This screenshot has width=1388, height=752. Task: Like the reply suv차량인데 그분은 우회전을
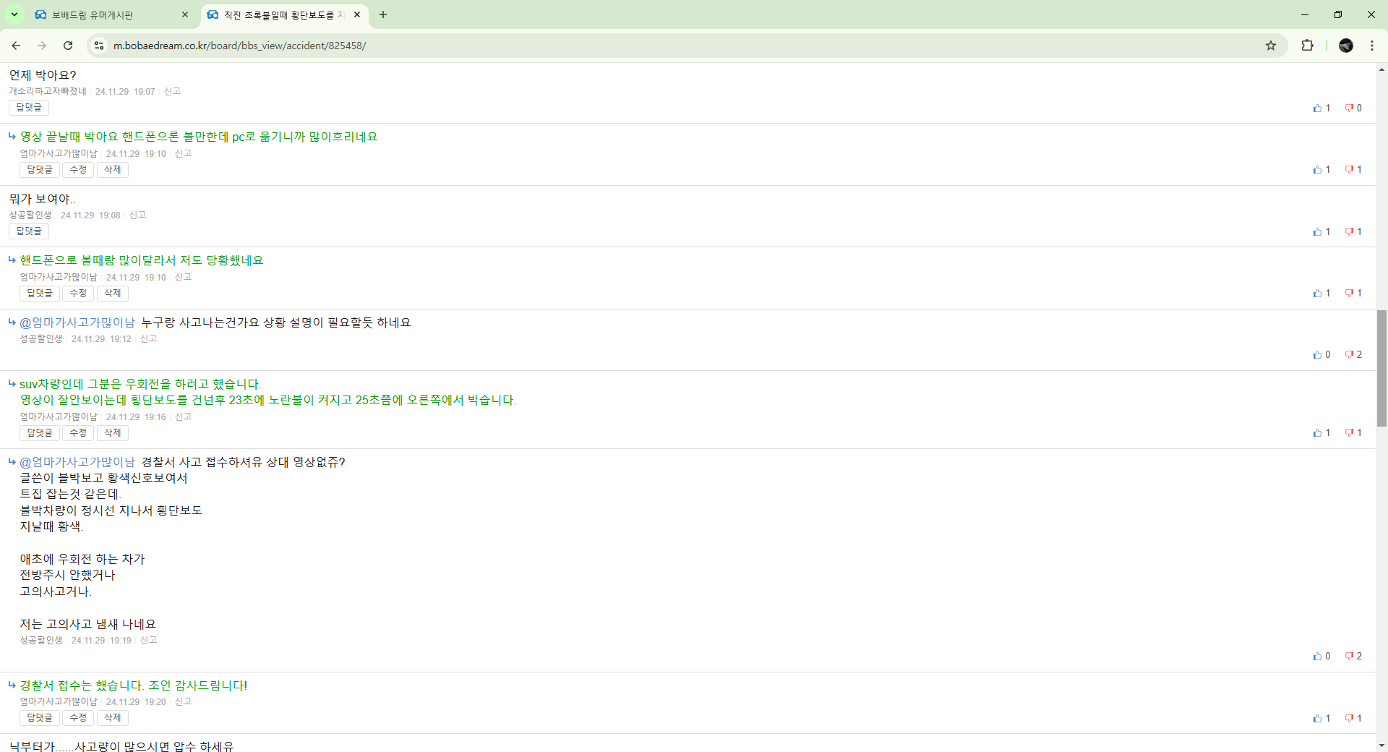pos(1321,432)
